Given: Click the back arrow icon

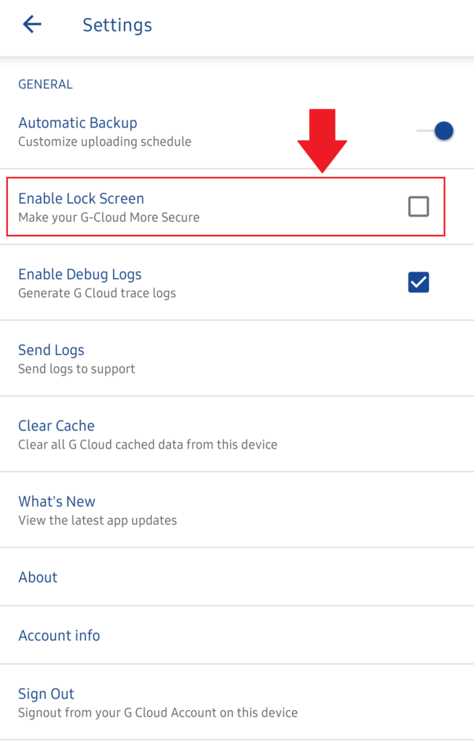Looking at the screenshot, I should pos(31,24).
